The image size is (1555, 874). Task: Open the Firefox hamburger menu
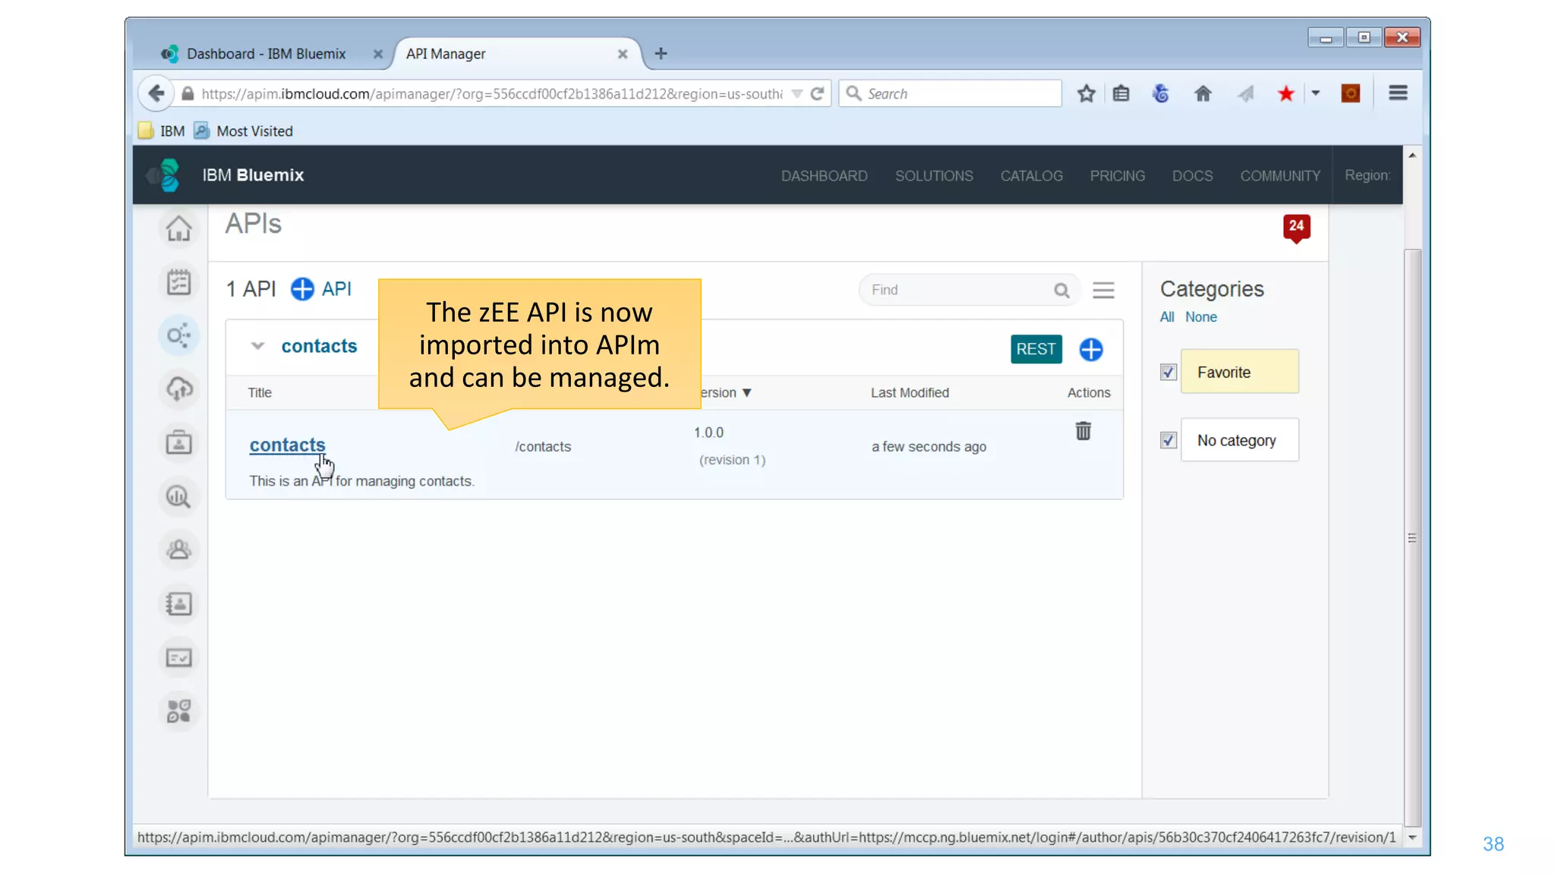pos(1398,93)
